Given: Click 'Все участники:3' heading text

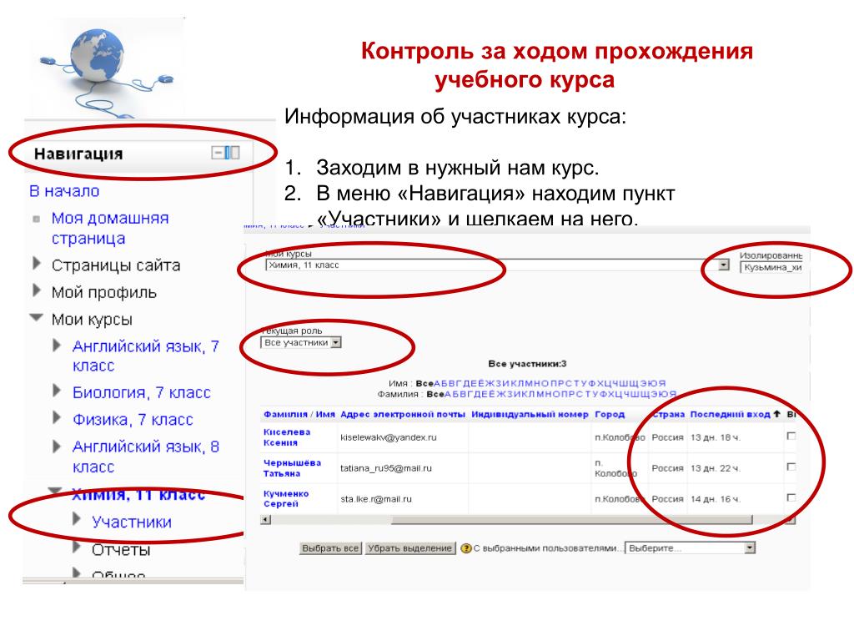Looking at the screenshot, I should (x=527, y=364).
